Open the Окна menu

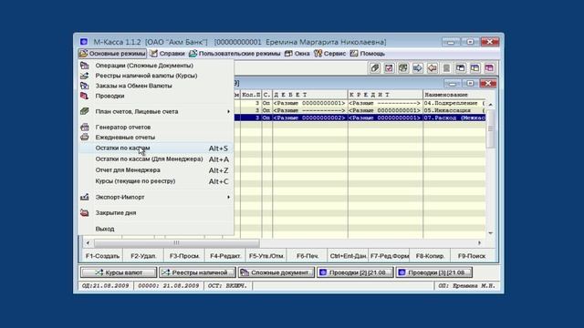pyautogui.click(x=297, y=54)
